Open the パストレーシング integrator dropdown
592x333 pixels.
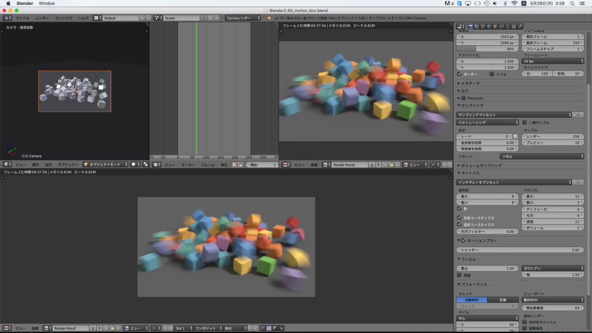(488, 123)
